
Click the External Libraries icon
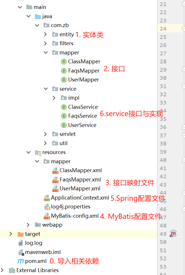[12, 270]
